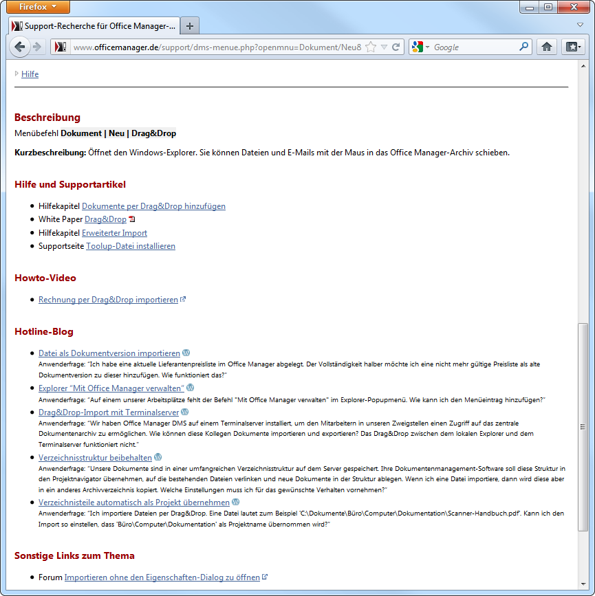595x596 pixels.
Task: Click WordPress icon beside Datei als Dokumentversion
Action: pyautogui.click(x=186, y=353)
